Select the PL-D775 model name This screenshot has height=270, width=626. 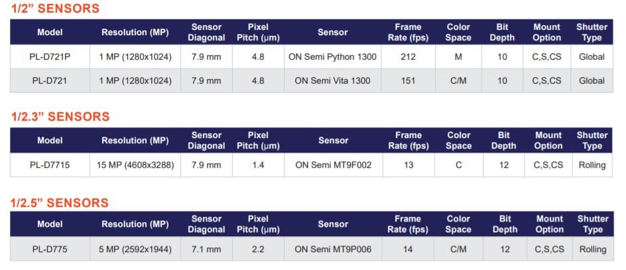(x=50, y=249)
